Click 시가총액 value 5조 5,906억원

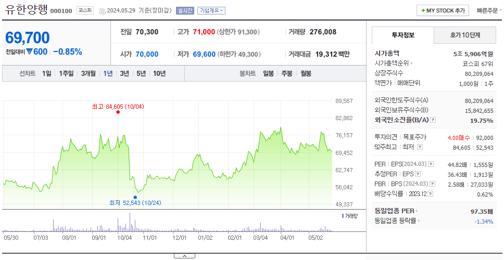[473, 54]
